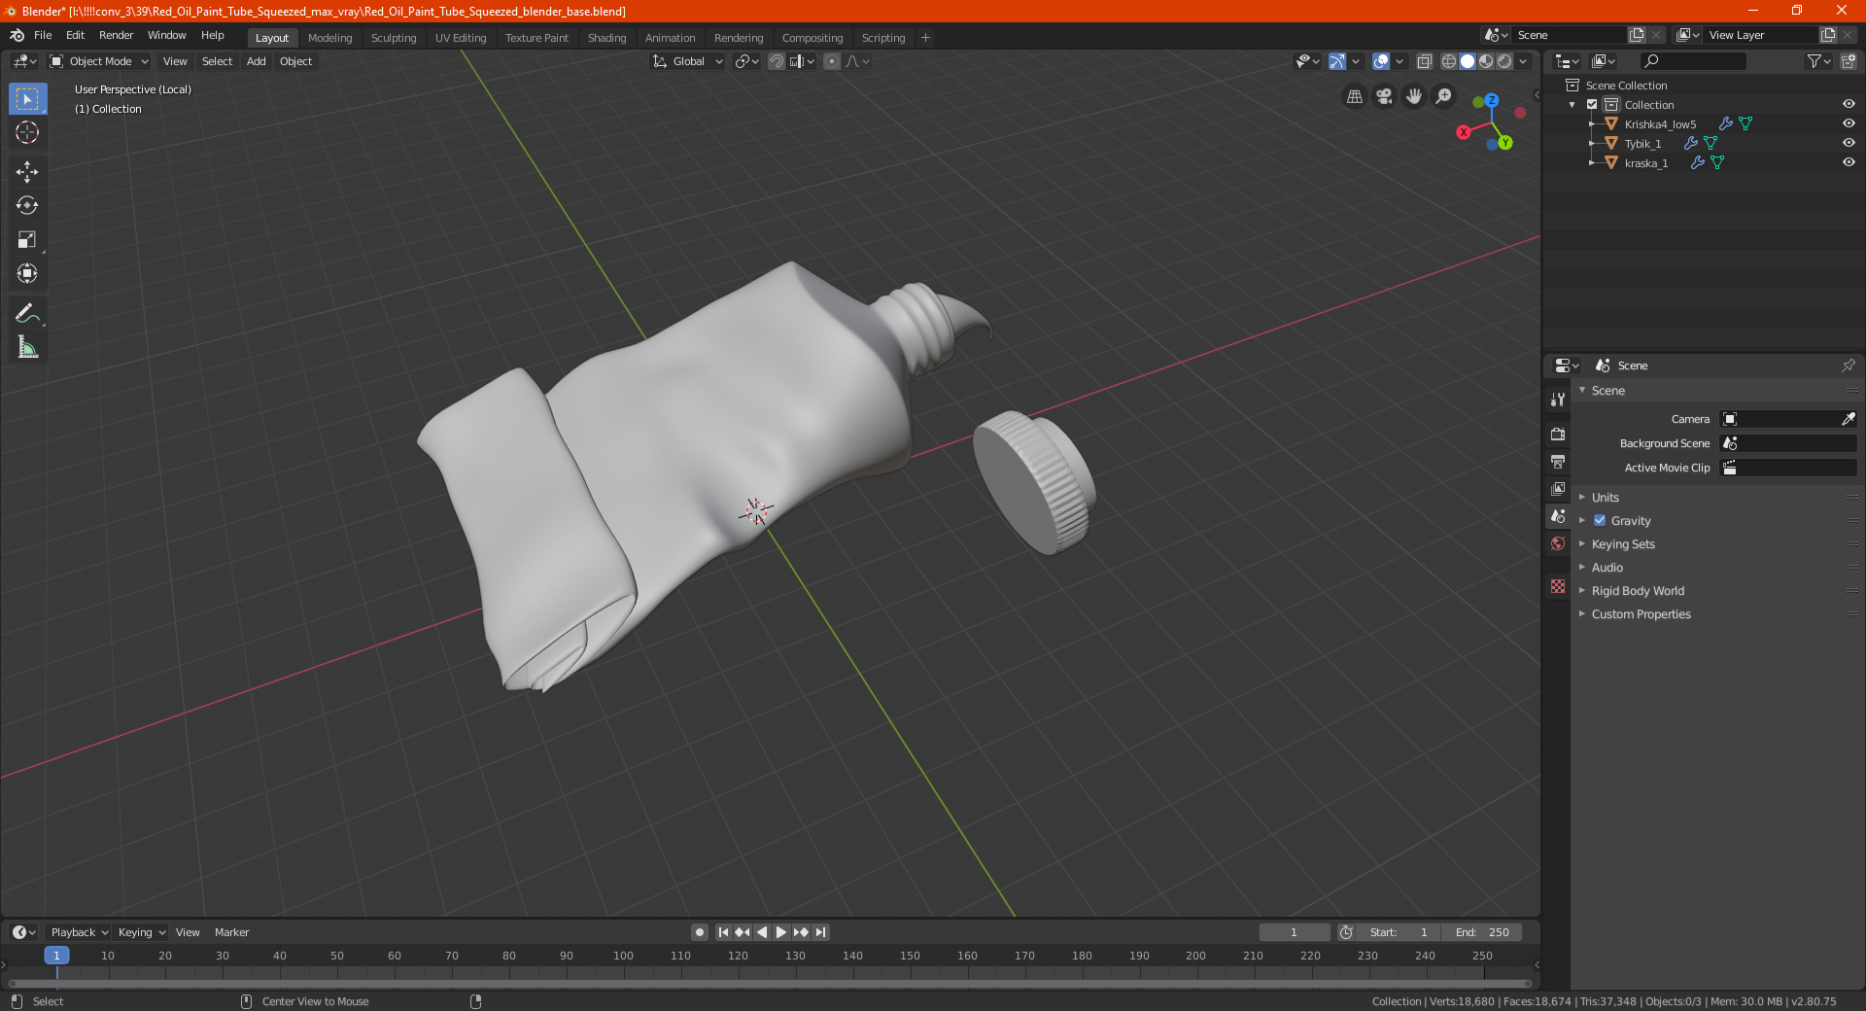Click the zoom view magnifier icon
The width and height of the screenshot is (1866, 1011).
pos(1444,96)
